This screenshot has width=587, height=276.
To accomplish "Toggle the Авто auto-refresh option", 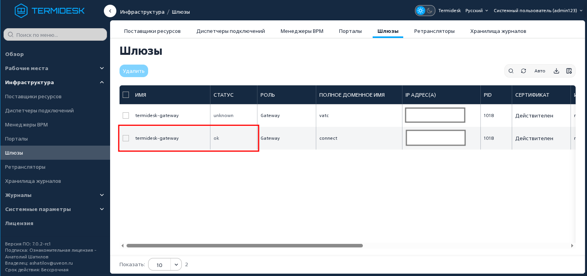I will tap(540, 71).
